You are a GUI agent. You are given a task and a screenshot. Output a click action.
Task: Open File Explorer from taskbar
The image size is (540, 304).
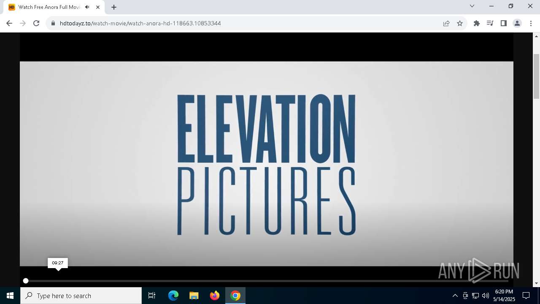point(194,296)
